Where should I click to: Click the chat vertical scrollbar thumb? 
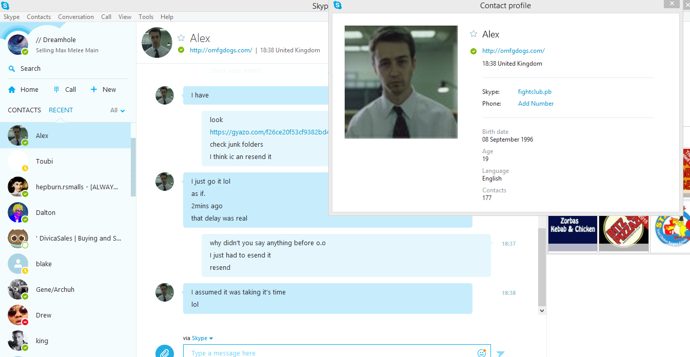542,267
